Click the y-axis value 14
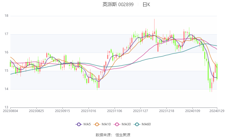226x137 pixels. [6, 89]
